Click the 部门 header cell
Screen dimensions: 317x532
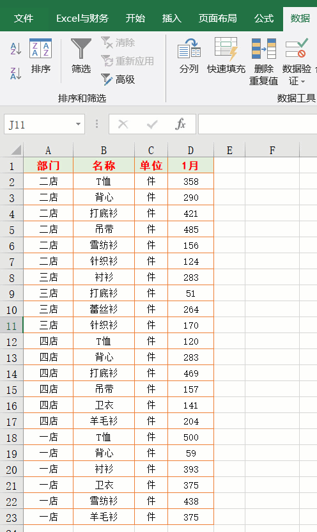click(x=48, y=166)
